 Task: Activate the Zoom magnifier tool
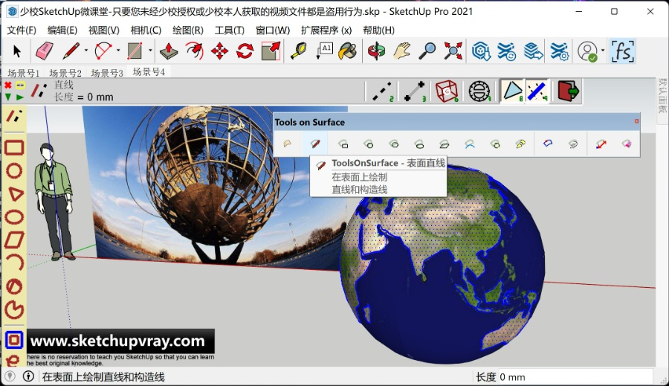tap(427, 51)
